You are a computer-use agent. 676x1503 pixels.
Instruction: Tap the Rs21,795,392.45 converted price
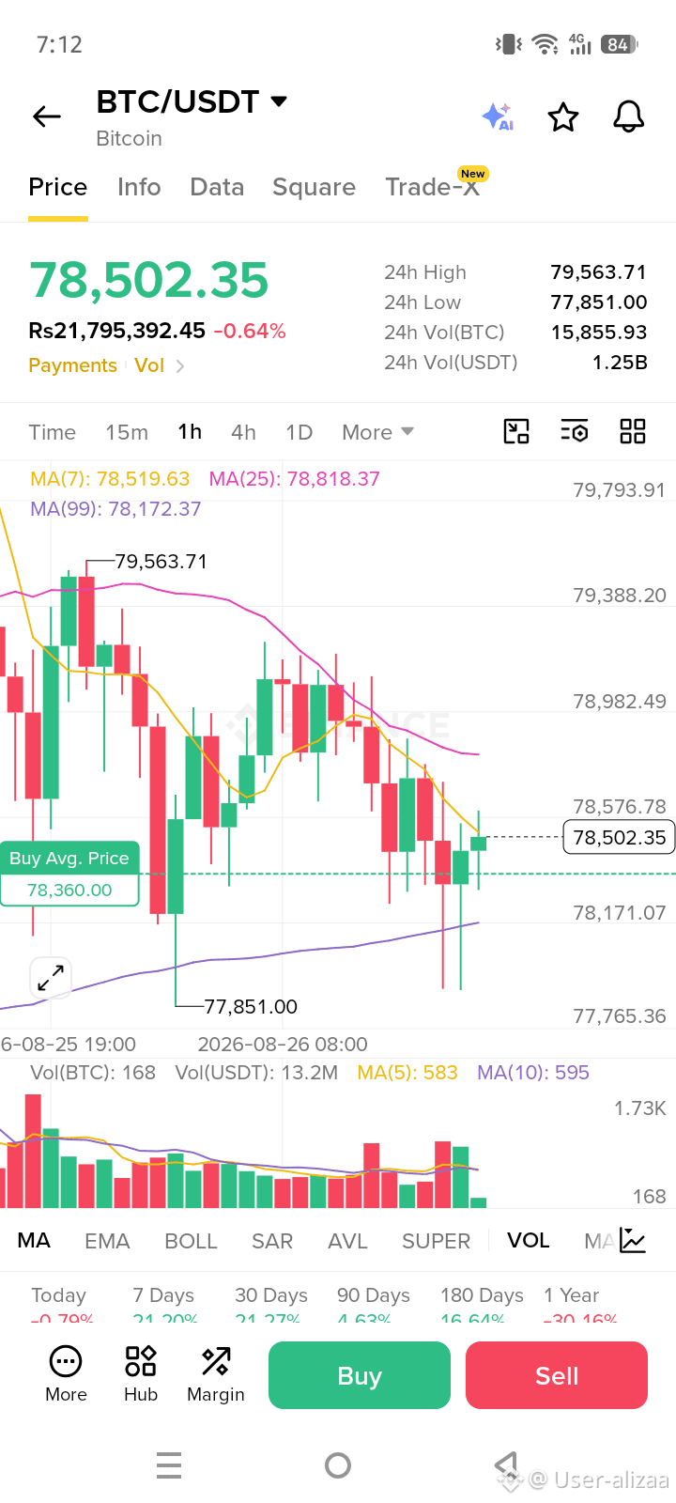click(x=116, y=331)
